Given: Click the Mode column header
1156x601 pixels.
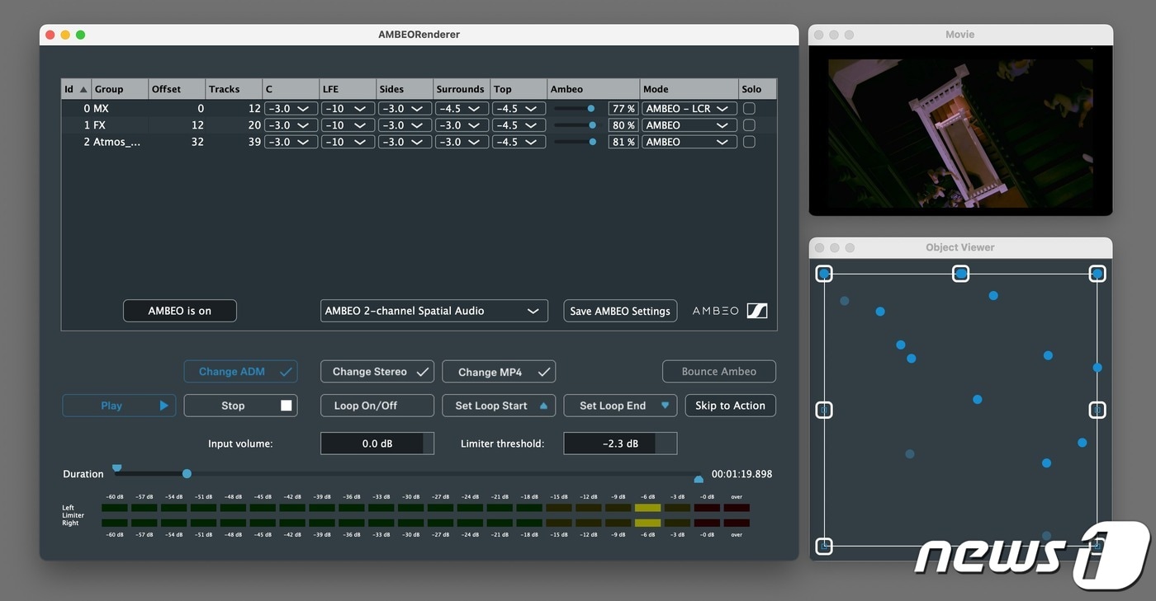Looking at the screenshot, I should click(689, 89).
